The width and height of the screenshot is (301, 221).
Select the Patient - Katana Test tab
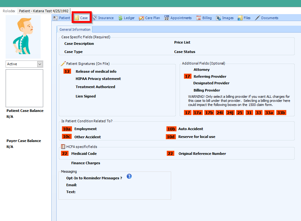[x=43, y=11]
